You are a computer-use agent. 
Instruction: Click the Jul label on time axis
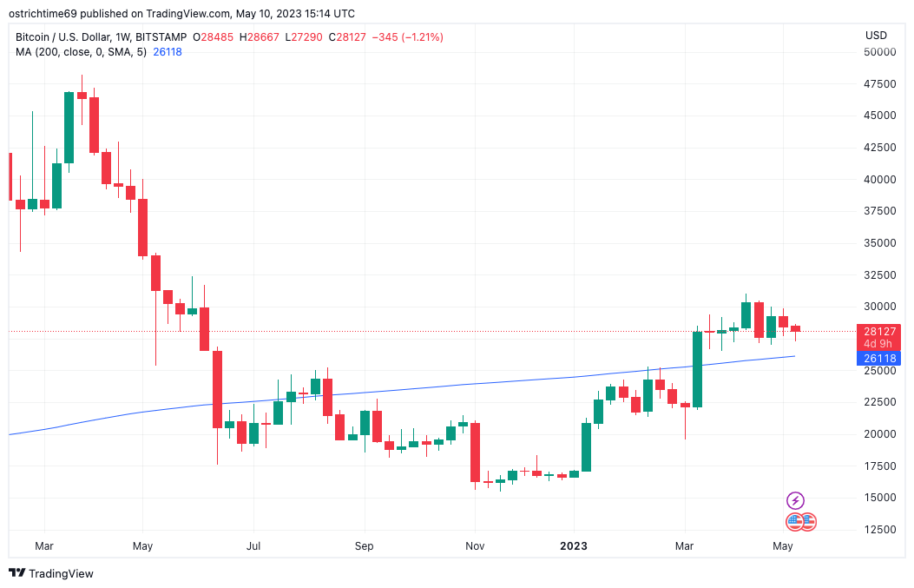253,546
